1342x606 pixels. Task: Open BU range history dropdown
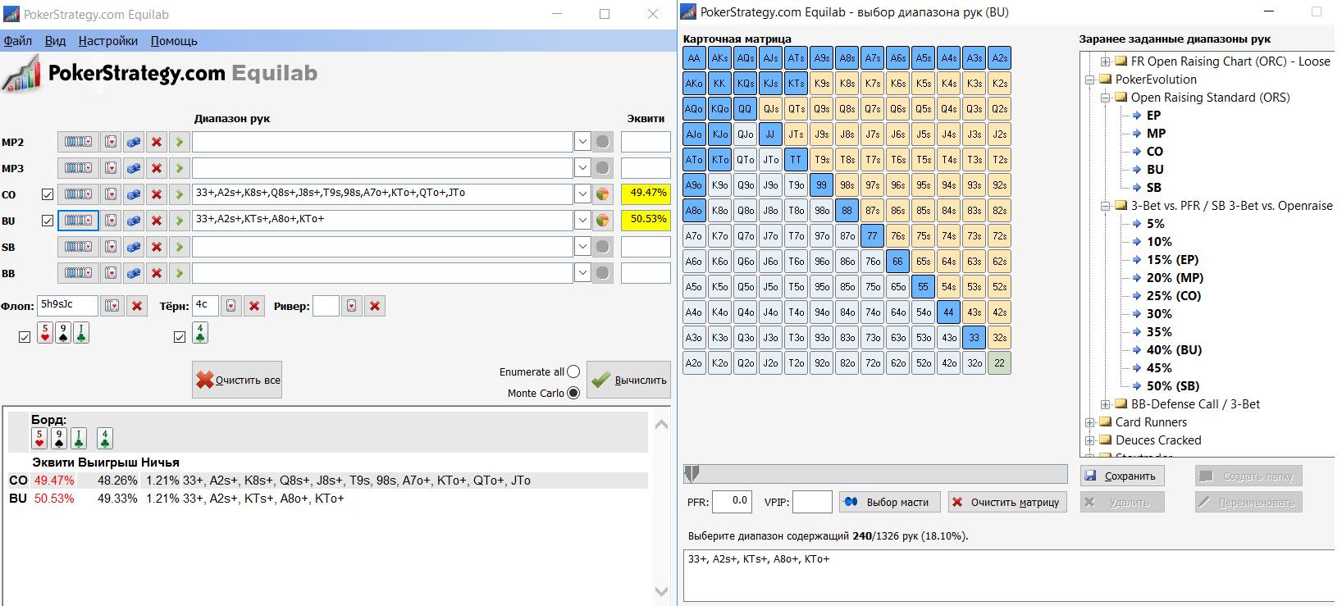[582, 221]
